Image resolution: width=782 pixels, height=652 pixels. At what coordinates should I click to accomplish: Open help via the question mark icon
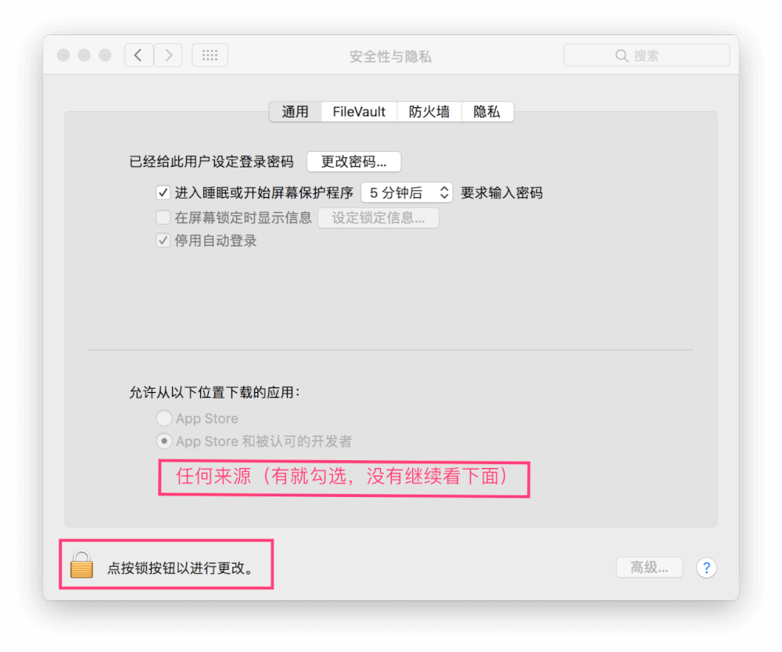click(x=706, y=567)
